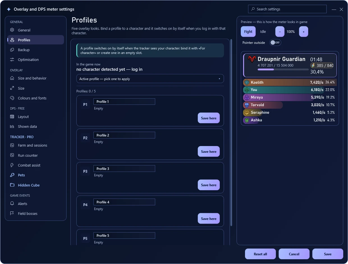Click the Profile 3 name field
Image resolution: width=348 pixels, height=264 pixels.
pos(124,169)
